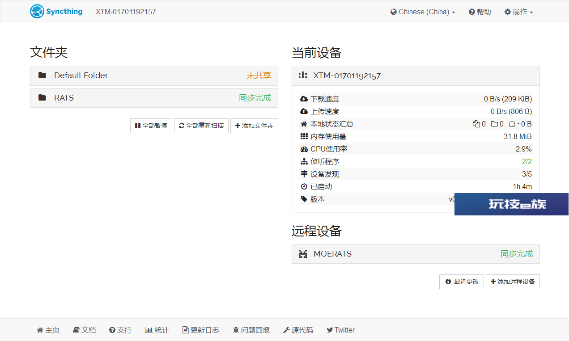Open the 帮助 help menu item
Screen dimensions: 569x341
tap(480, 12)
